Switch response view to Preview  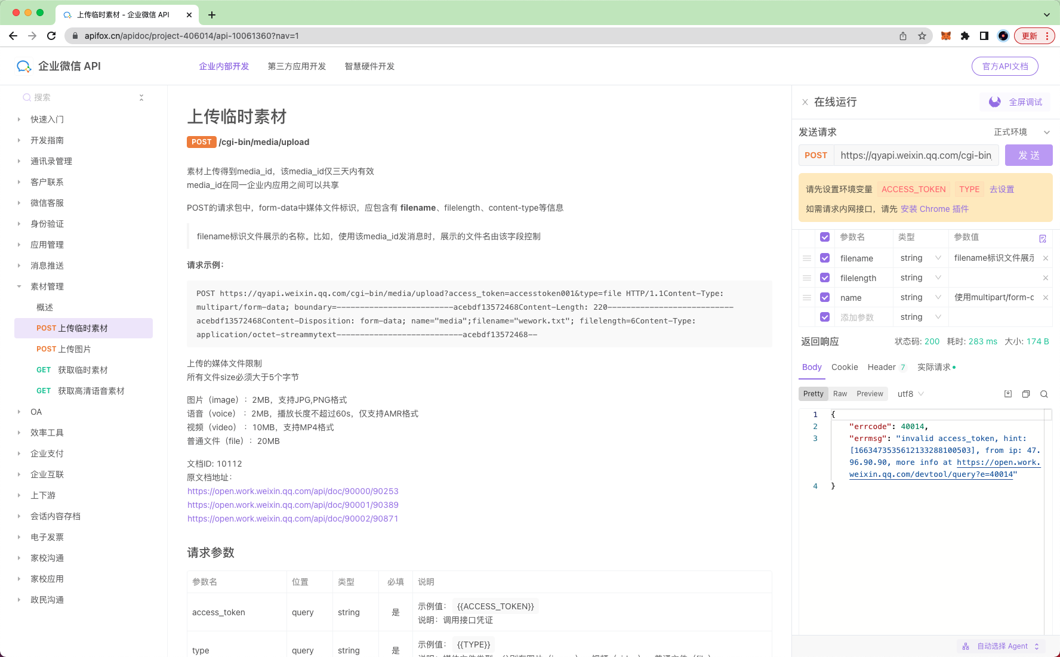click(x=870, y=394)
